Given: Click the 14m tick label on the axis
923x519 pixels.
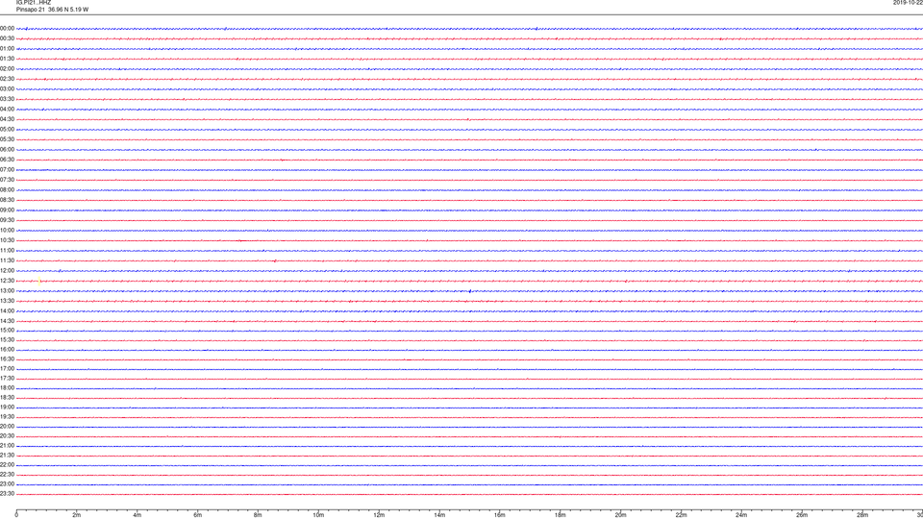Looking at the screenshot, I should pyautogui.click(x=439, y=515).
